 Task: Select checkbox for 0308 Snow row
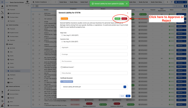33,14
